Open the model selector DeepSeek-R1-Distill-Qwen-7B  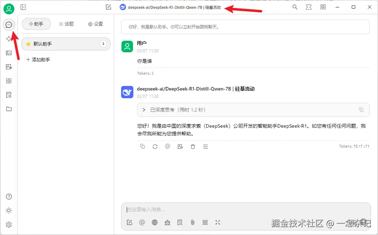(170, 7)
